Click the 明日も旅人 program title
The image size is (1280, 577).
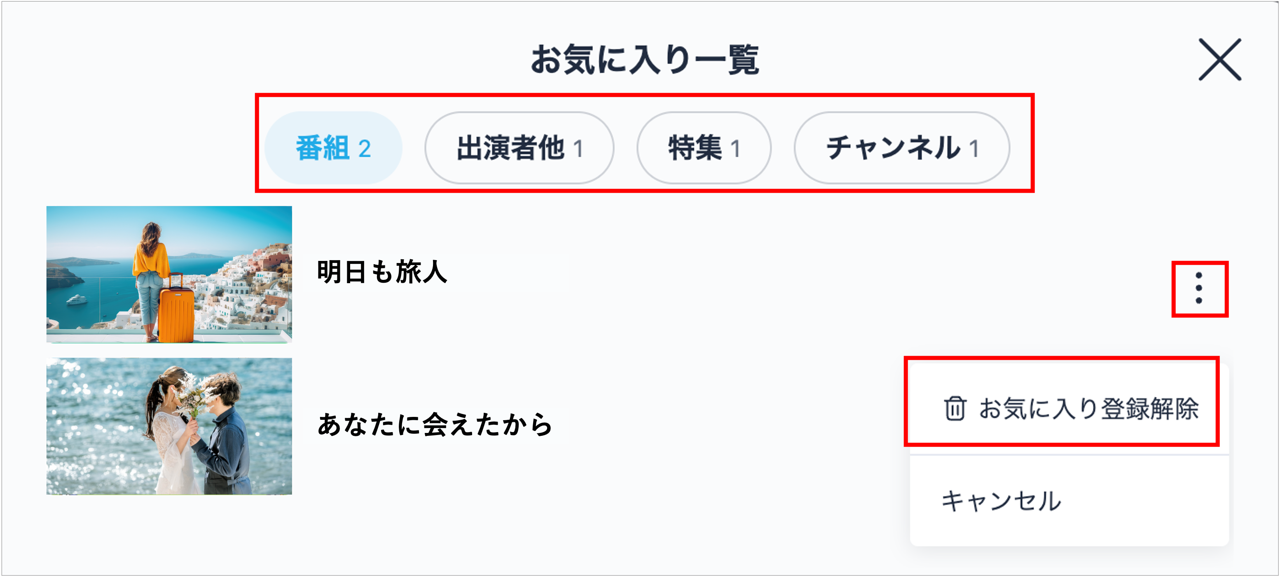381,272
